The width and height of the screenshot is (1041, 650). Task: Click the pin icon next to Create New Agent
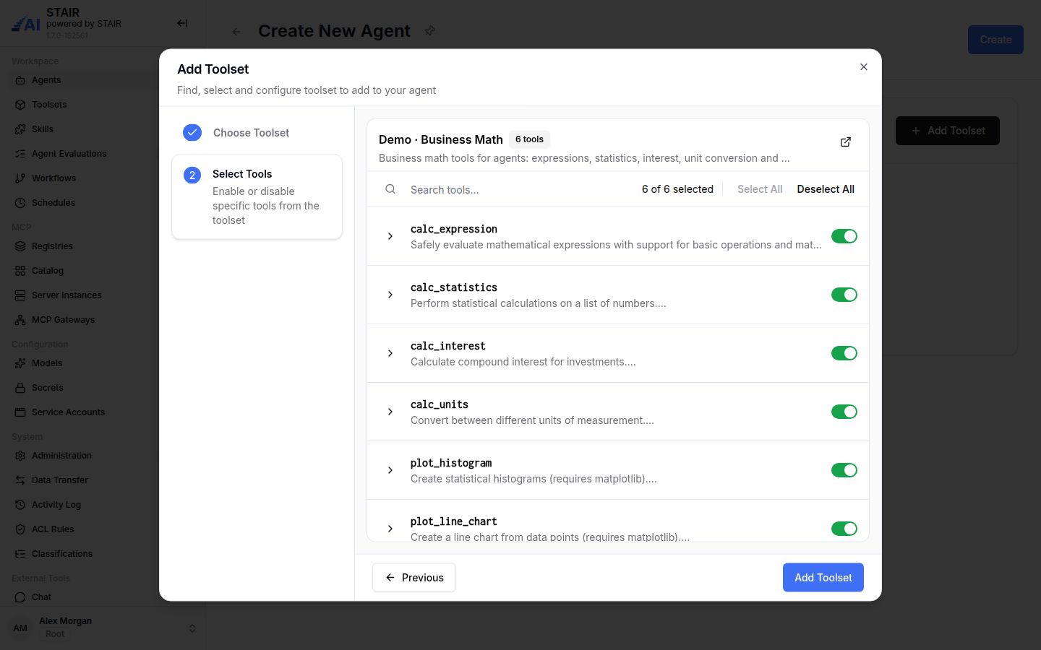[430, 31]
